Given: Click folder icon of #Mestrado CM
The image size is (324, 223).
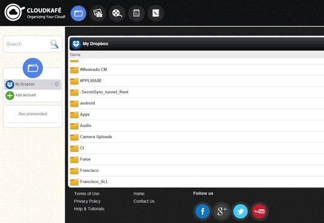Looking at the screenshot, I should [x=74, y=70].
